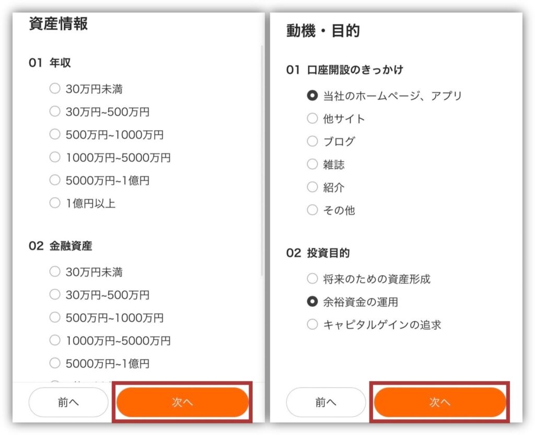535x435 pixels.
Task: Select その他 under 口座開設のきっかけ
Action: (x=312, y=210)
